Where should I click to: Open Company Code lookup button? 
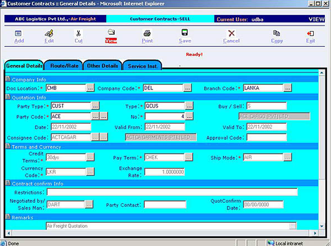click(x=187, y=88)
